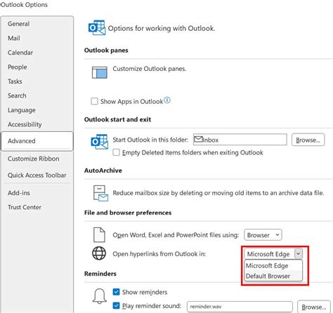Click Browse next to reminder.wav
The height and width of the screenshot is (313, 333).
coord(314,307)
